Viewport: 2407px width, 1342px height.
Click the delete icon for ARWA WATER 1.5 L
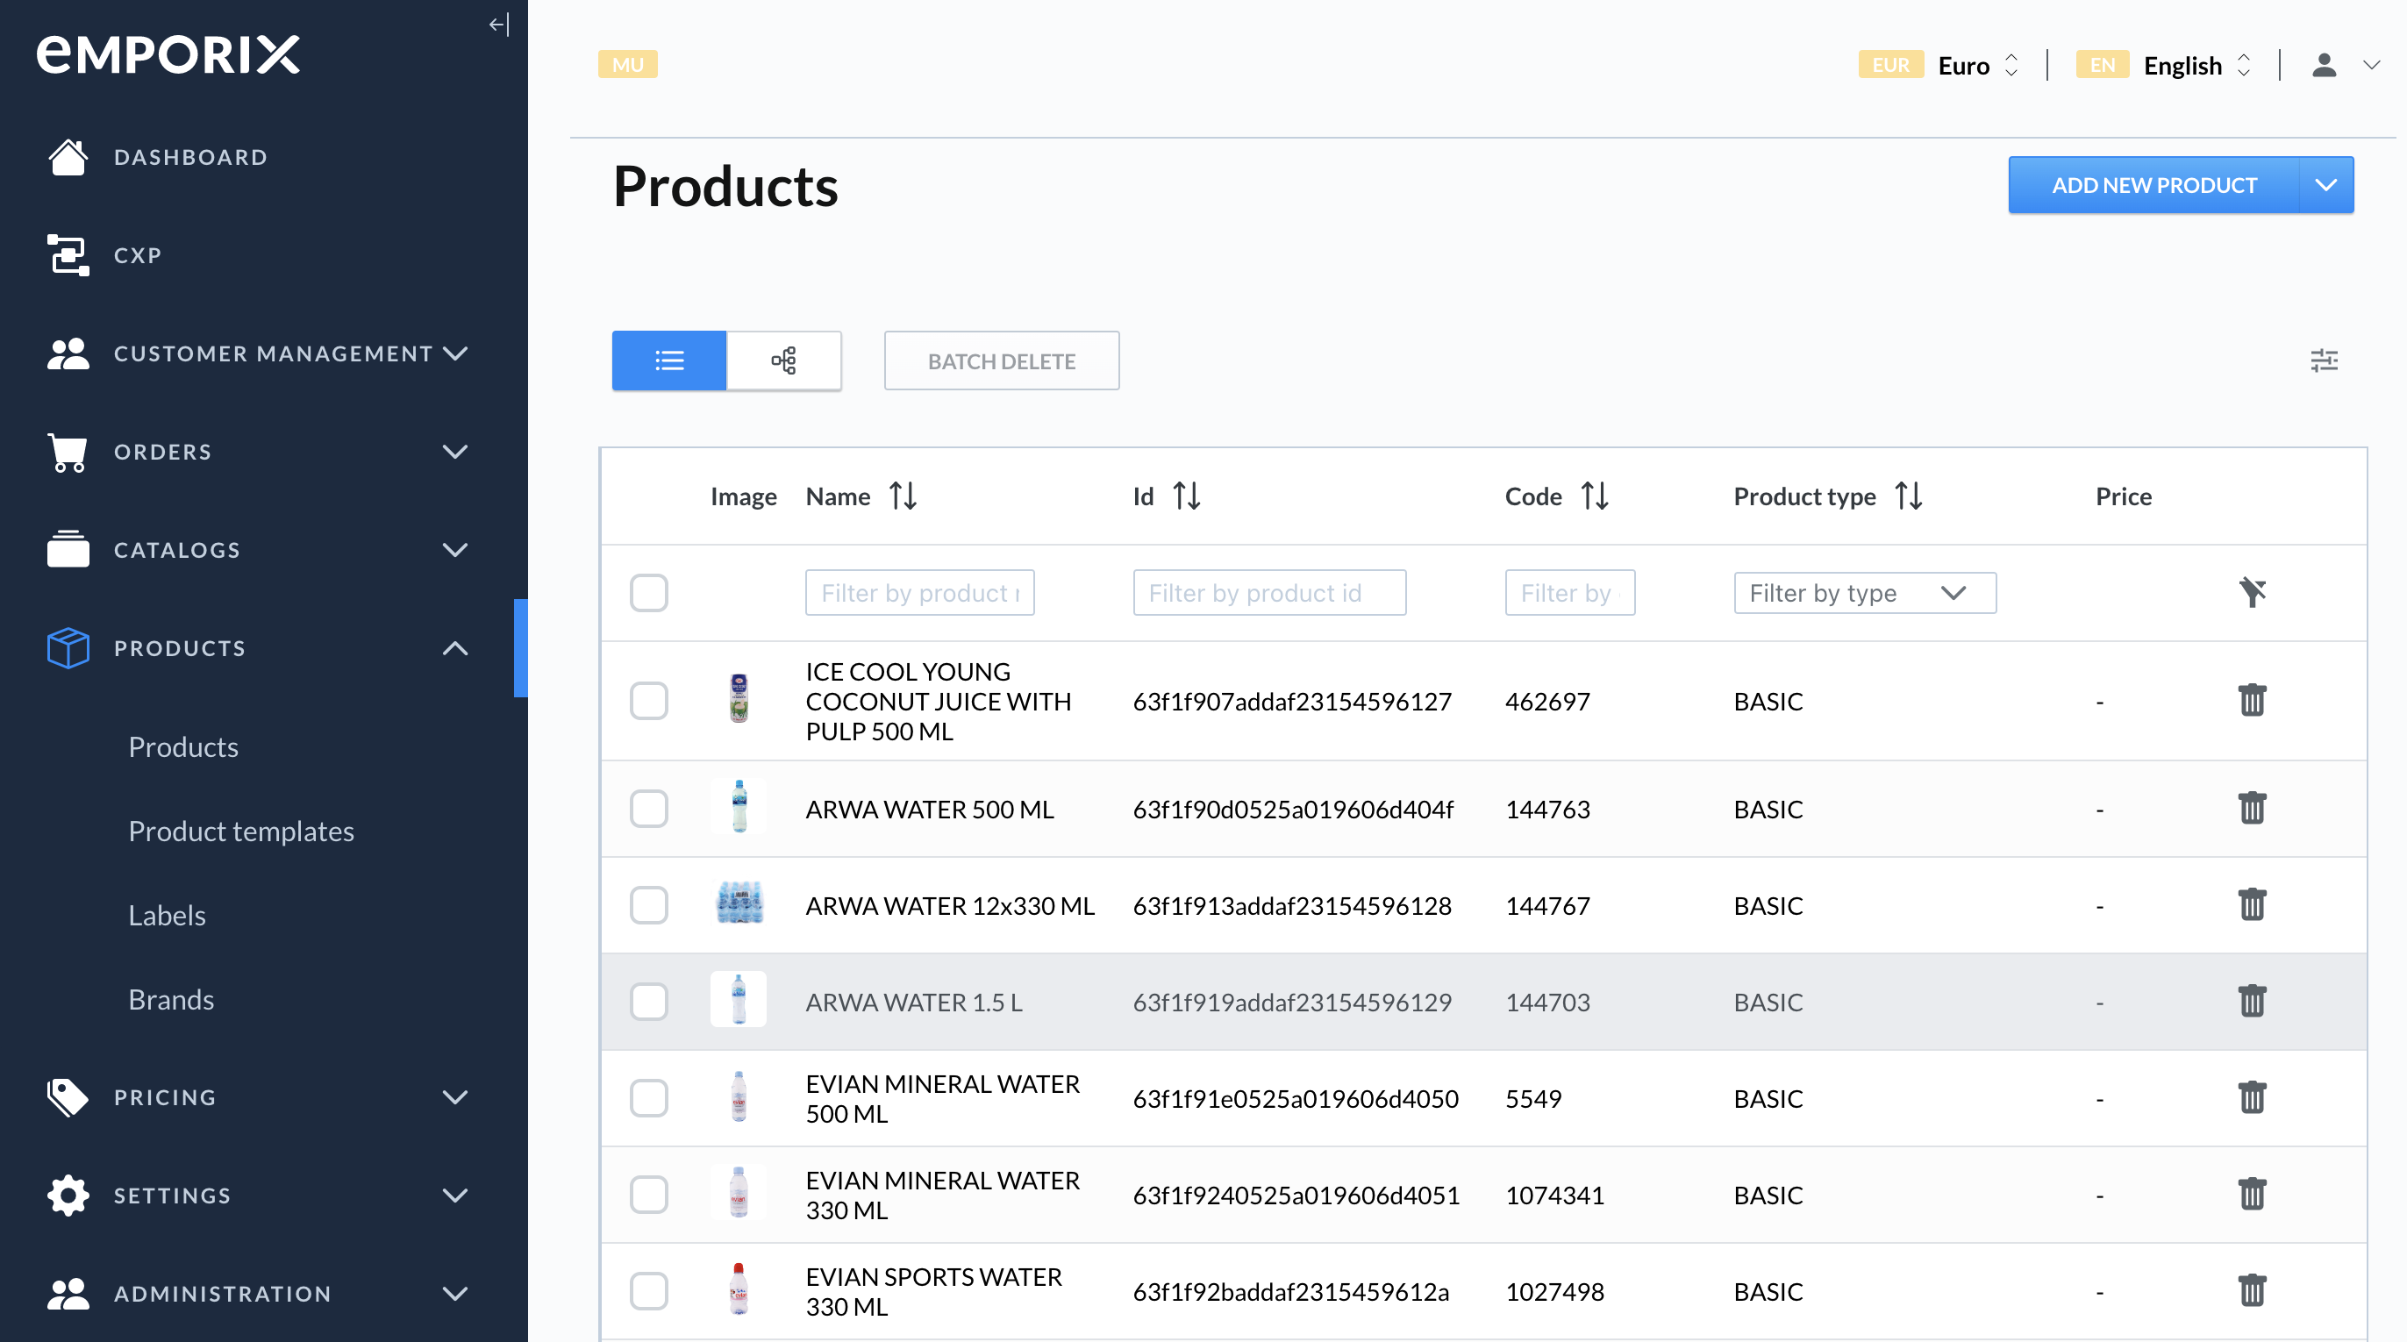2252,1002
